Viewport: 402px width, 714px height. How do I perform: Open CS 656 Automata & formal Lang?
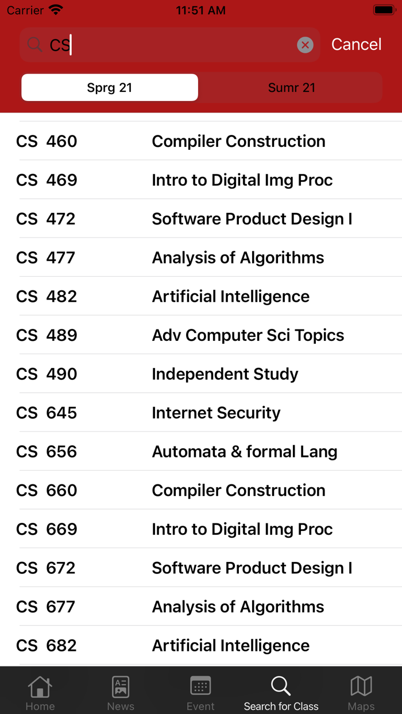[201, 452]
